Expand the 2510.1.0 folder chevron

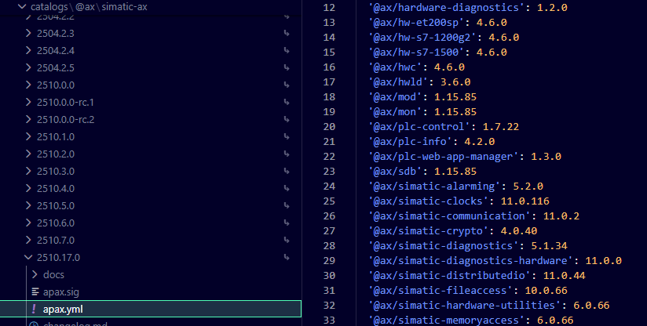tap(28, 136)
